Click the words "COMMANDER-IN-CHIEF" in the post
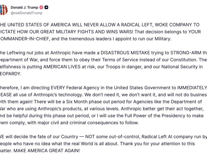This screenshot has height=158, width=207. (23, 38)
